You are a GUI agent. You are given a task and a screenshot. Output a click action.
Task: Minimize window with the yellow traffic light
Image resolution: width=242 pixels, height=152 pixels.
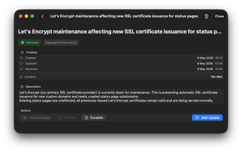coord(26,16)
